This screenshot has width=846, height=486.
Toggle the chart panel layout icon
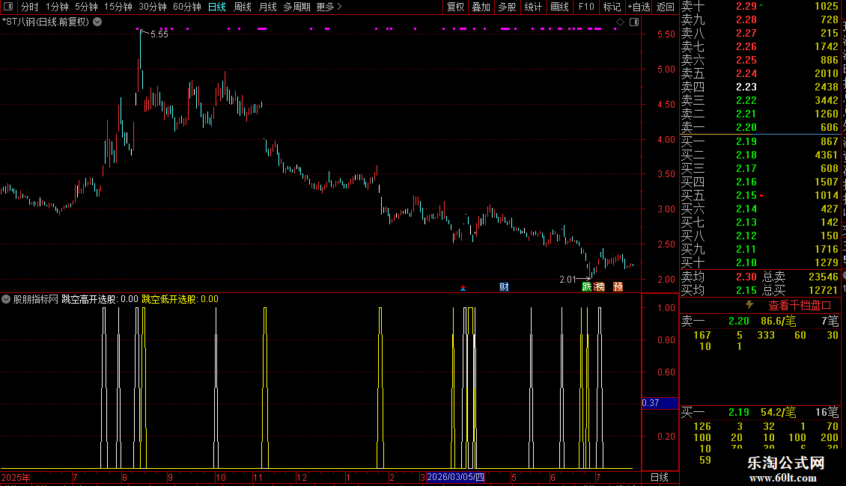coord(634,22)
